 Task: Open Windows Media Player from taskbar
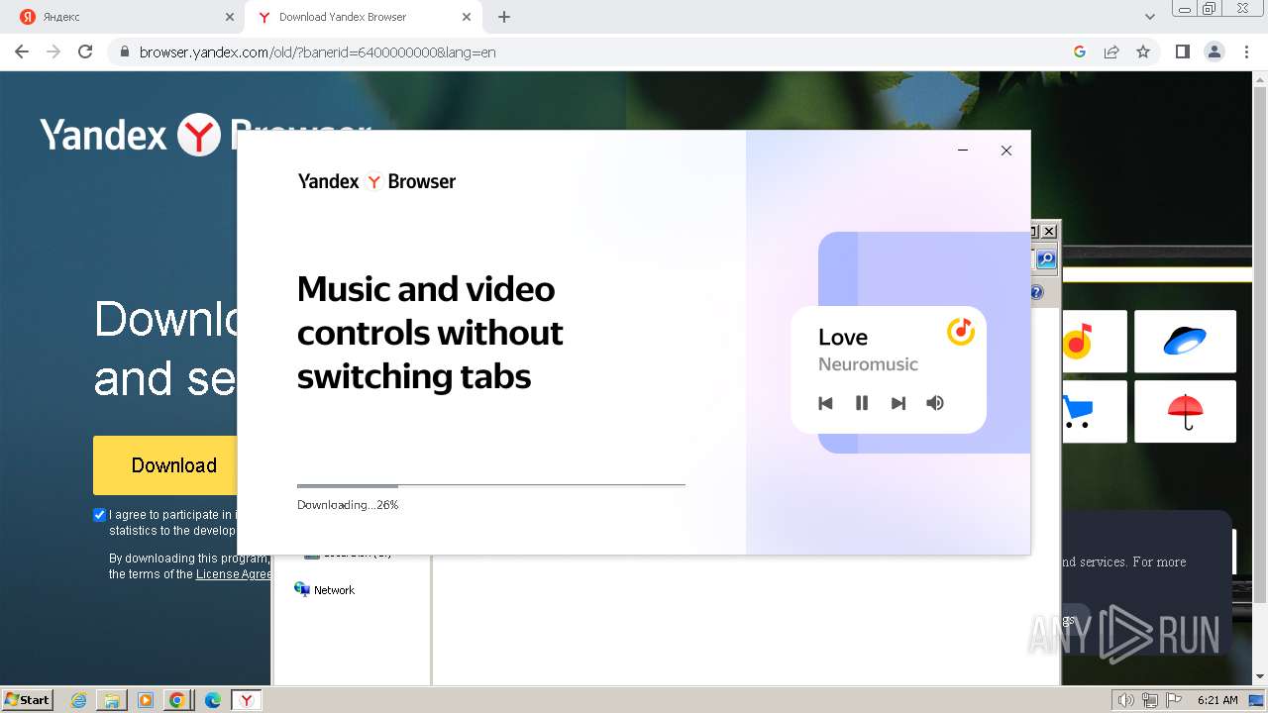click(x=145, y=700)
